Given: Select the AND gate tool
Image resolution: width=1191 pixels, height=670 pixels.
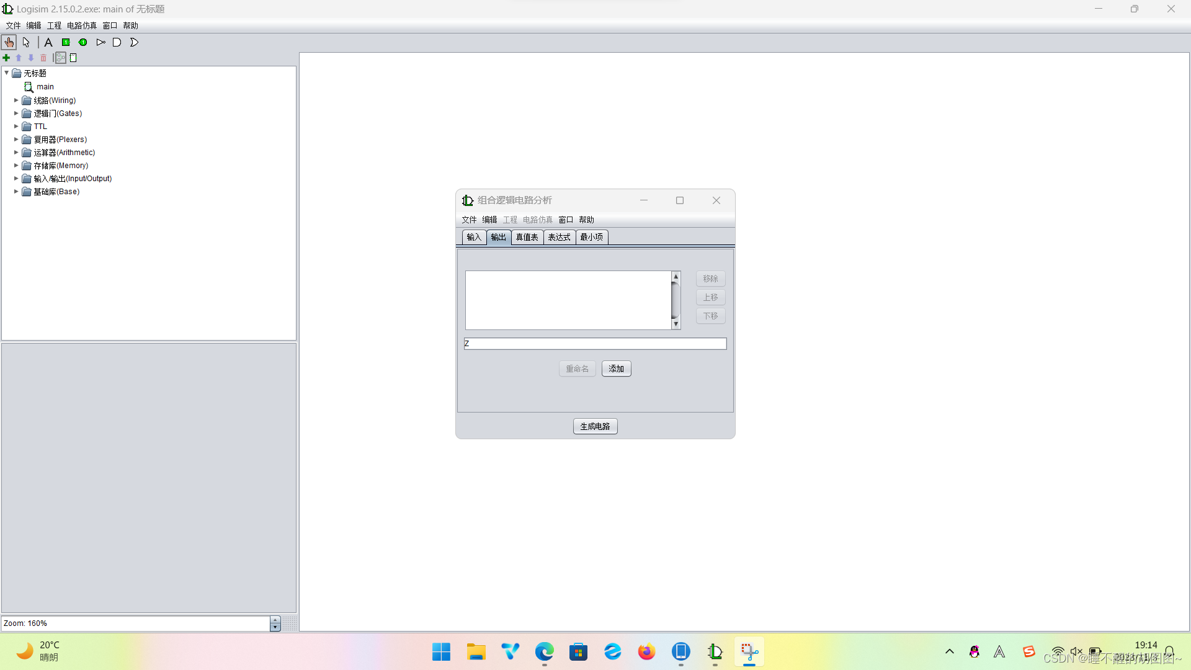Looking at the screenshot, I should pyautogui.click(x=117, y=42).
